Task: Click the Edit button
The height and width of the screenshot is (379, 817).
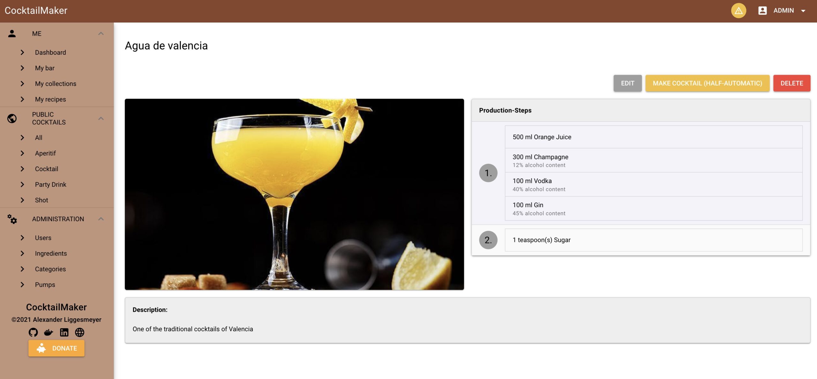Action: (627, 83)
